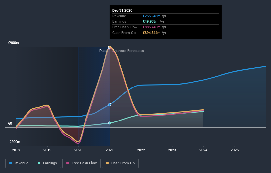Click the 'Earnings' row label in tooltip
Viewport: 271px width, 173px height.
tap(119, 21)
